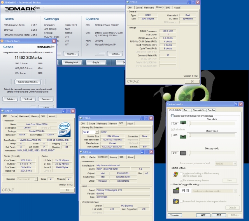This screenshot has height=221, width=249.
Task: Click the 3DMark Score window title icon
Action: (2, 41)
